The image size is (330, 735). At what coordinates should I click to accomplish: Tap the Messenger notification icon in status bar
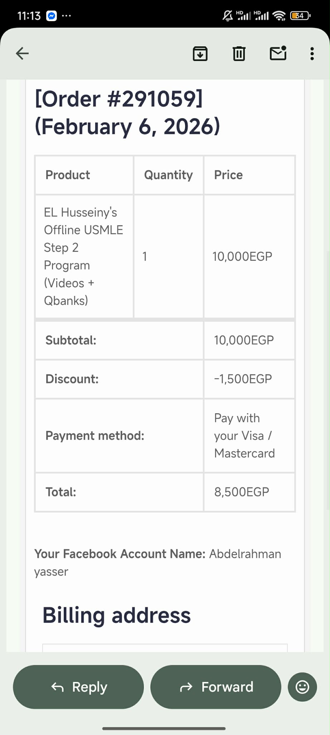52,16
